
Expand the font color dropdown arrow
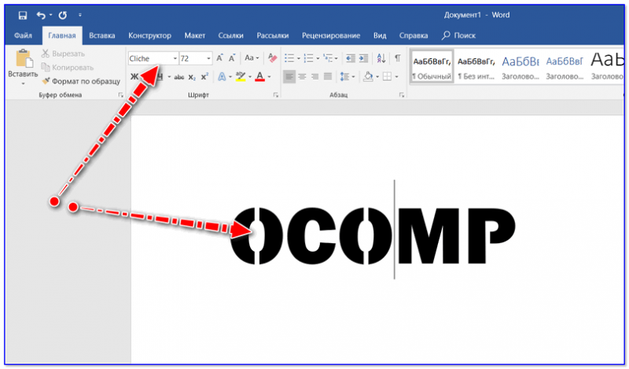269,76
